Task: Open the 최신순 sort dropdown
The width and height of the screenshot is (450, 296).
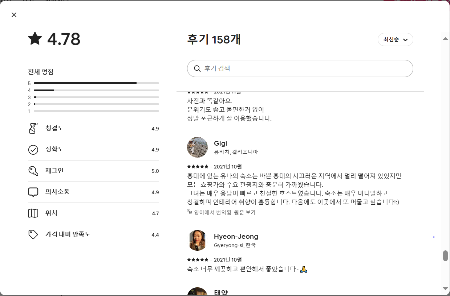Action: point(395,39)
